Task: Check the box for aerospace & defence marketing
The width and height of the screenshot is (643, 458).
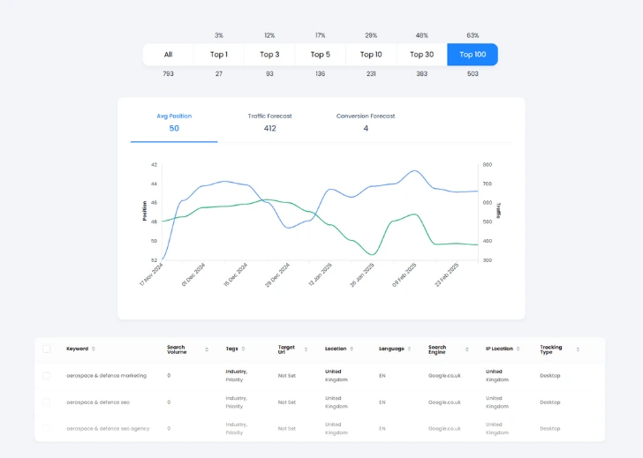Action: point(47,376)
